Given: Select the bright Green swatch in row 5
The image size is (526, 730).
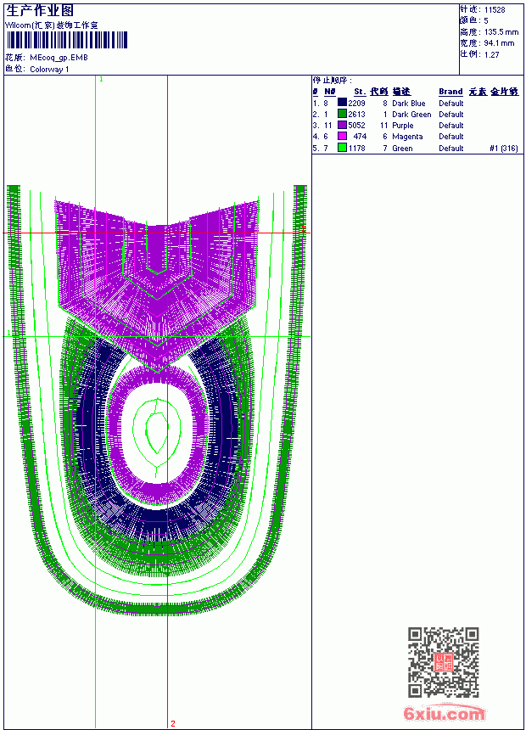Looking at the screenshot, I should click(342, 148).
